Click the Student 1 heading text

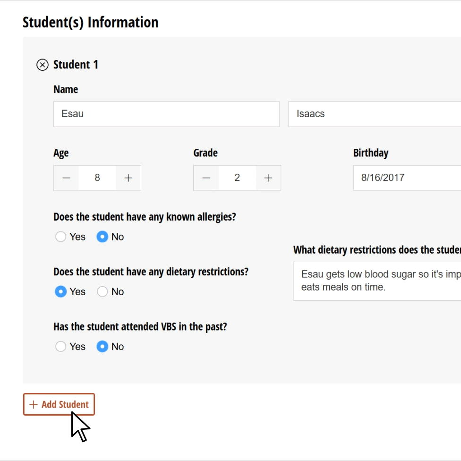pyautogui.click(x=76, y=65)
